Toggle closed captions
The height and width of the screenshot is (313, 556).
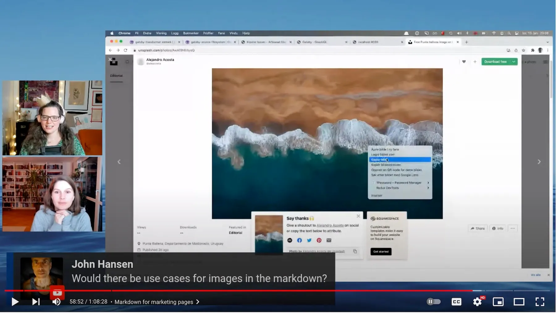coord(456,302)
